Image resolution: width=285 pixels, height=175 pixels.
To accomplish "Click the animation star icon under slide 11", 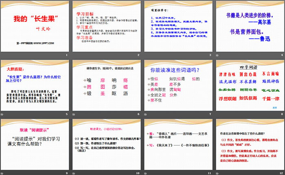I will 145,173.
